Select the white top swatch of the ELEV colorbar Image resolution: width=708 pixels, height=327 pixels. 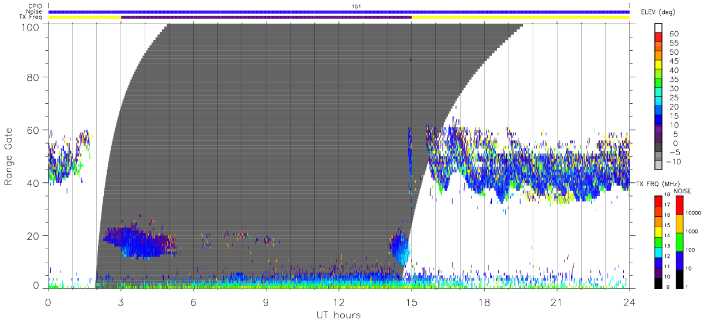tap(660, 29)
